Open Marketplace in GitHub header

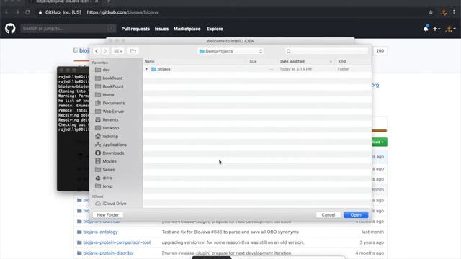point(187,29)
